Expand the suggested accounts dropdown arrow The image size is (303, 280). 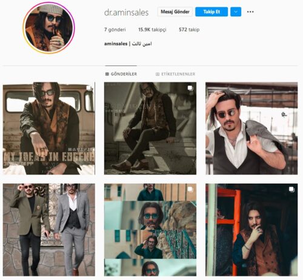click(236, 12)
